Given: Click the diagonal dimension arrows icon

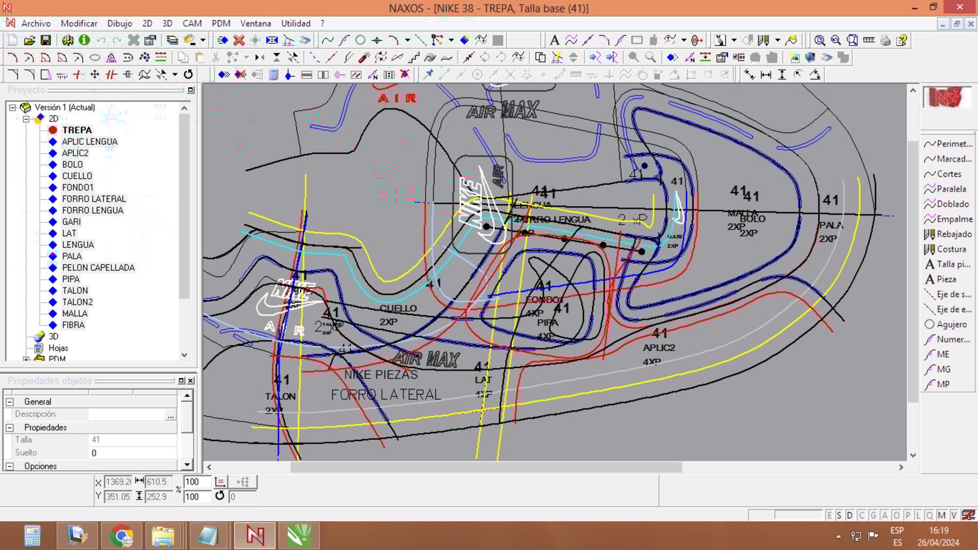Looking at the screenshot, I should coord(750,74).
